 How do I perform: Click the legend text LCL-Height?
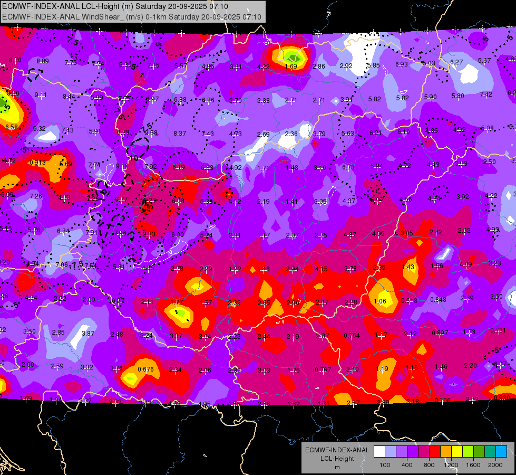pos(337,459)
